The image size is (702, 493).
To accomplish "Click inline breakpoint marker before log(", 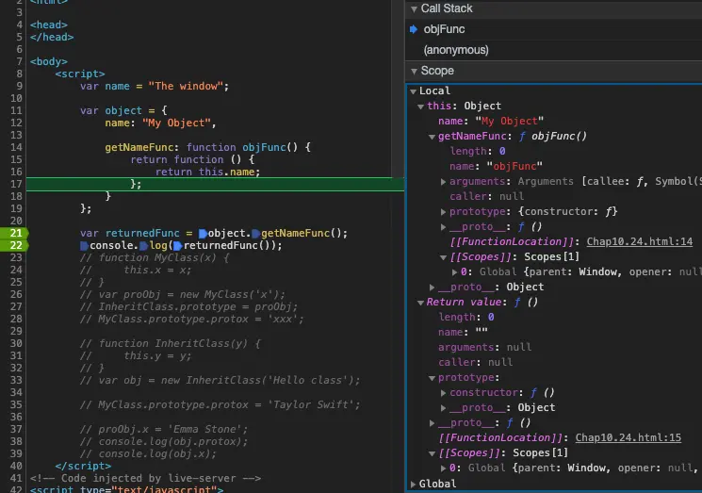I will click(x=144, y=246).
